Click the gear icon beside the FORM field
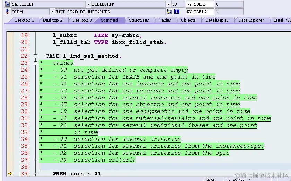Viewport: 291px width, 181px height. [x=7, y=12]
